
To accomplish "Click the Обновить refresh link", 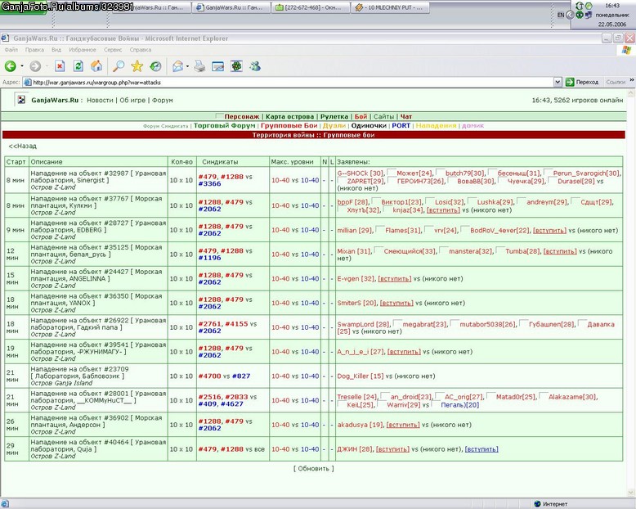I will click(x=314, y=468).
